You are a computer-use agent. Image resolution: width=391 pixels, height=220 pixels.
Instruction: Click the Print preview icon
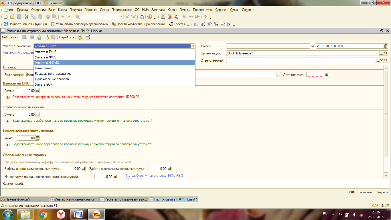point(54,17)
